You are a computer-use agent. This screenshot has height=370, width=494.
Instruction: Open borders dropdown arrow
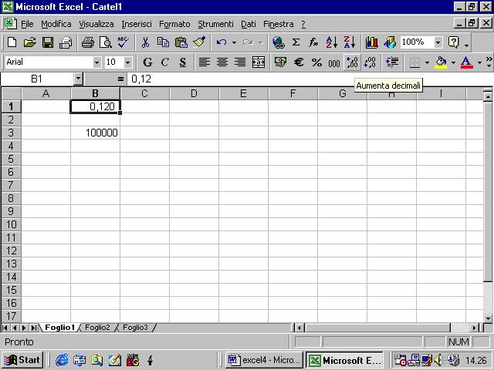tap(427, 62)
